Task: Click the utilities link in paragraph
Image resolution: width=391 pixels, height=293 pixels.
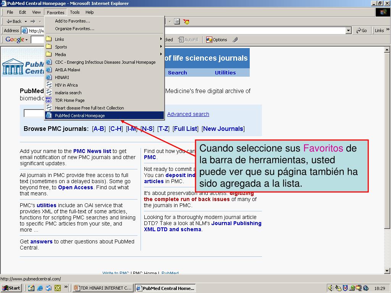Action: tap(47, 205)
